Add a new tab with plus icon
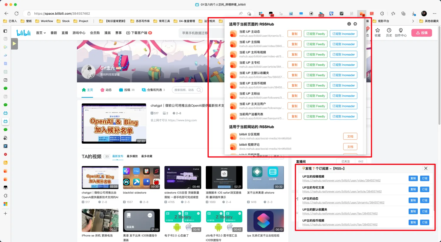The image size is (441, 242). (5, 214)
